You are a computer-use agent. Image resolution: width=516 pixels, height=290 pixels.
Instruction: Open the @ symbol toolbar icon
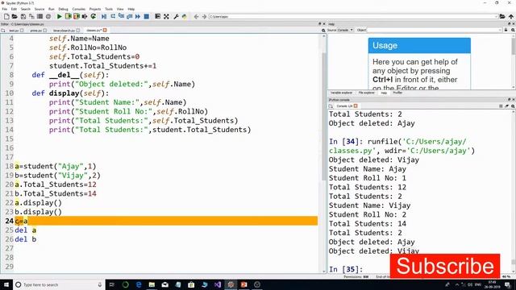click(48, 16)
